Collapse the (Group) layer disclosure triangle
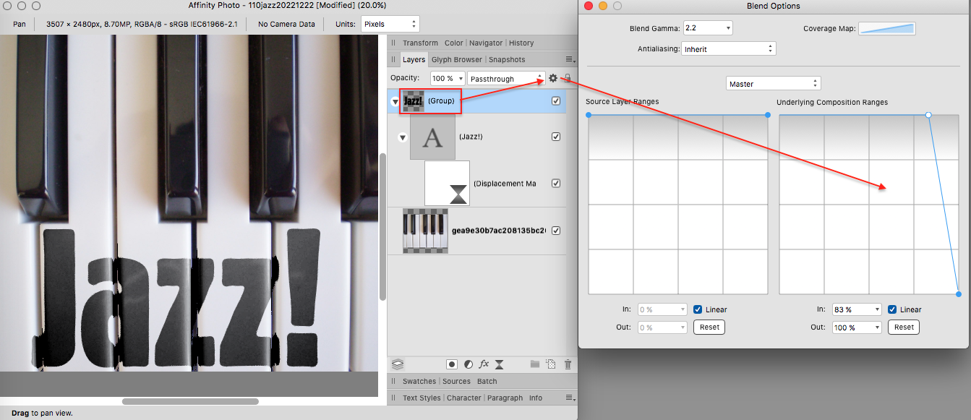This screenshot has height=420, width=971. click(395, 102)
